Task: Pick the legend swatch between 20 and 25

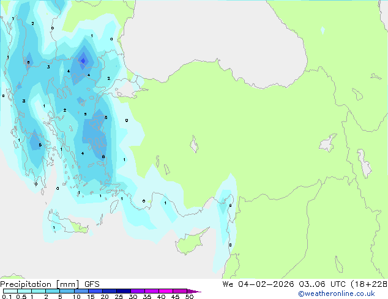Action: (110, 291)
